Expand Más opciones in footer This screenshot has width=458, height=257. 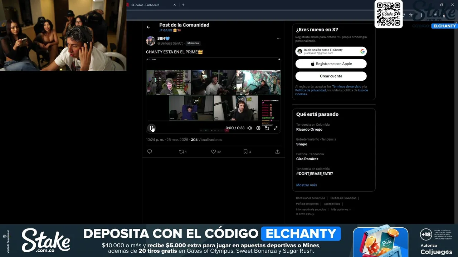tap(341, 210)
